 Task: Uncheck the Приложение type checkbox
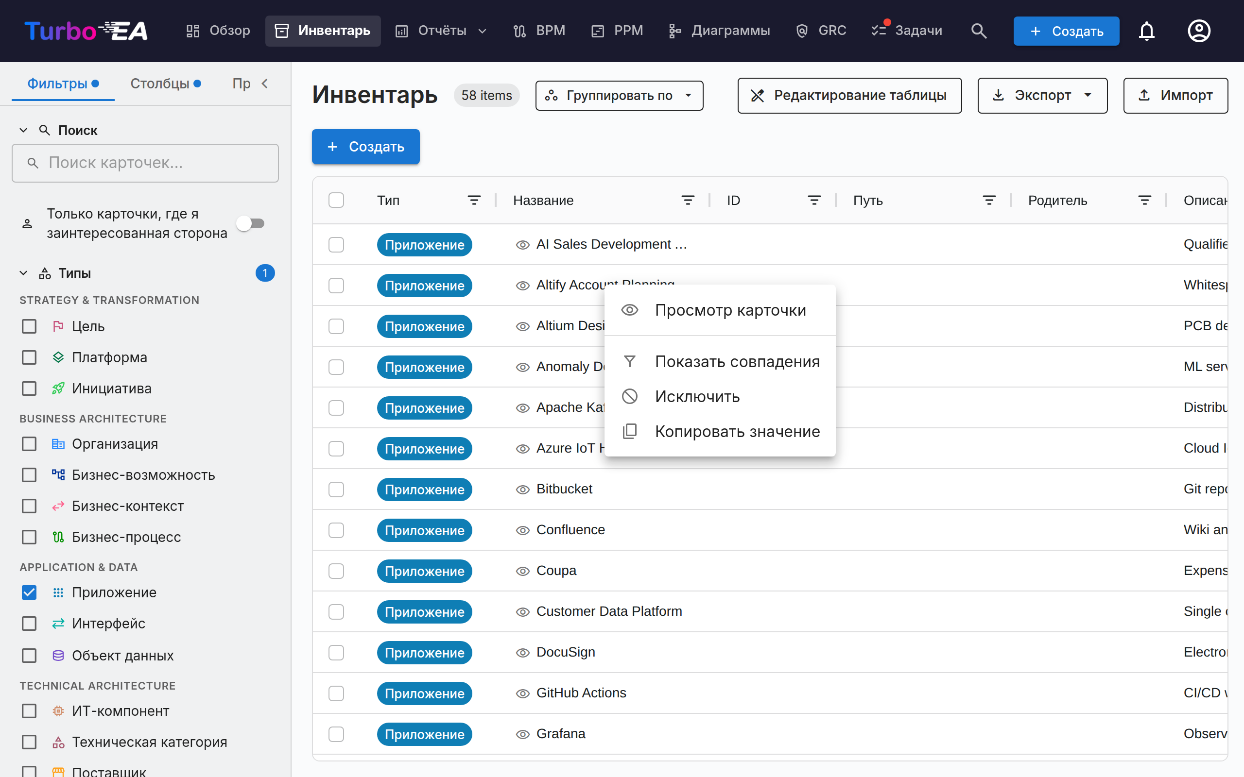click(x=29, y=592)
